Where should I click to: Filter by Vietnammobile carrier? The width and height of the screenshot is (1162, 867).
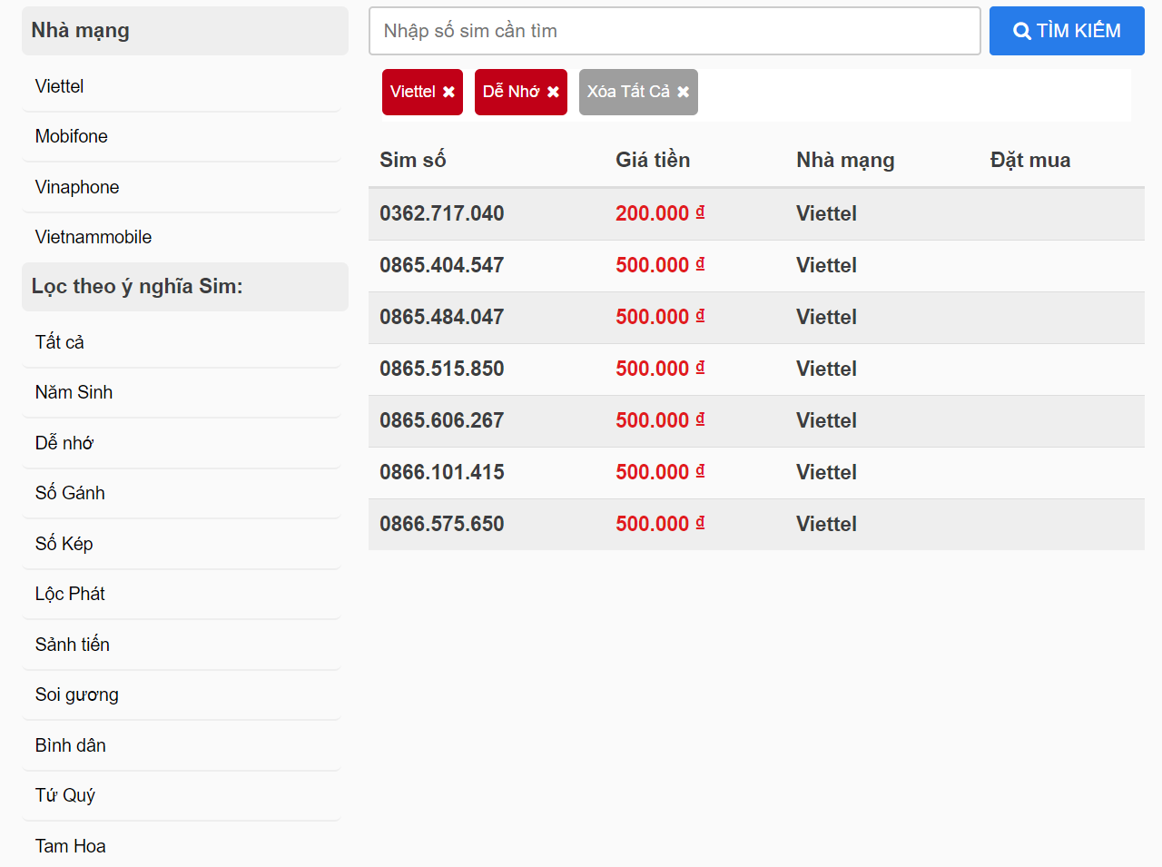point(94,237)
